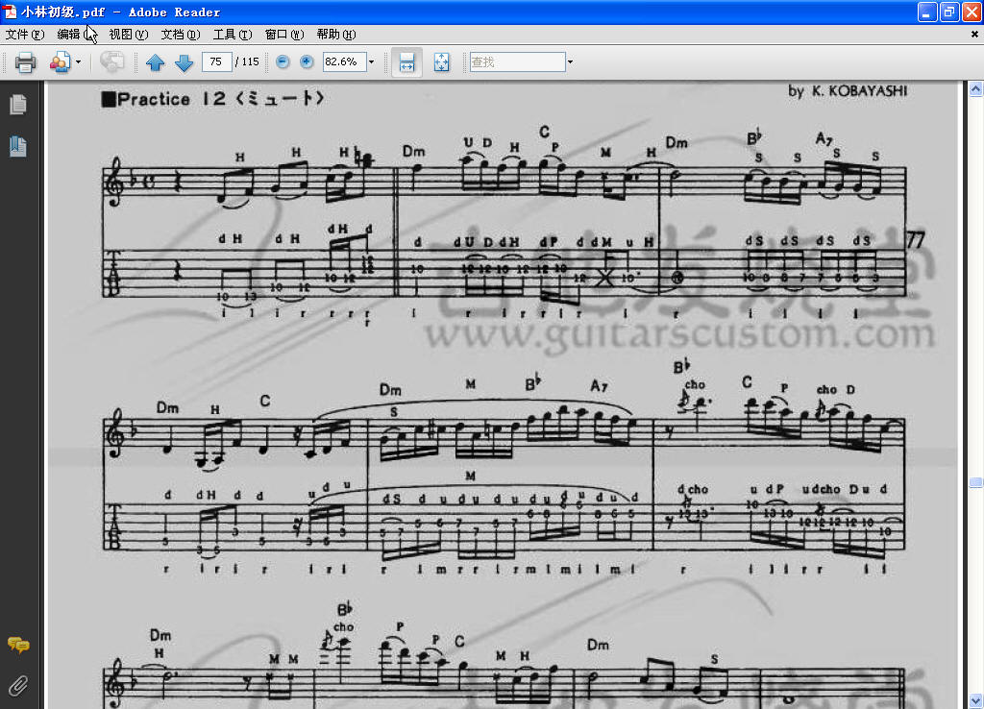
Task: Open the Pages panel in the sidebar
Action: [x=18, y=104]
